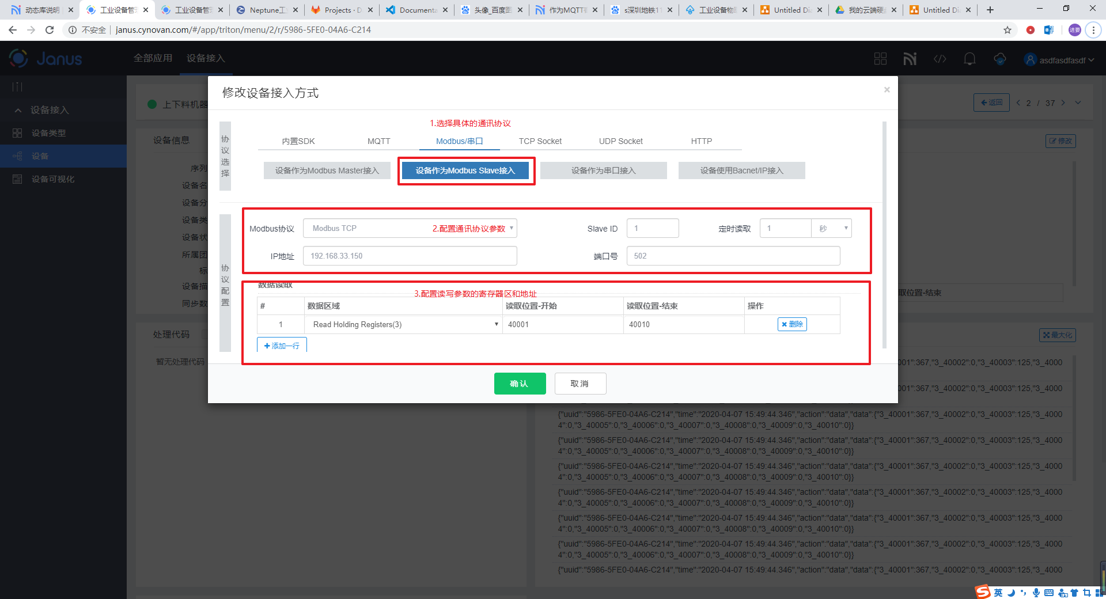1106x599 pixels.
Task: Open Sogou soft keyboard icon
Action: (x=1049, y=593)
